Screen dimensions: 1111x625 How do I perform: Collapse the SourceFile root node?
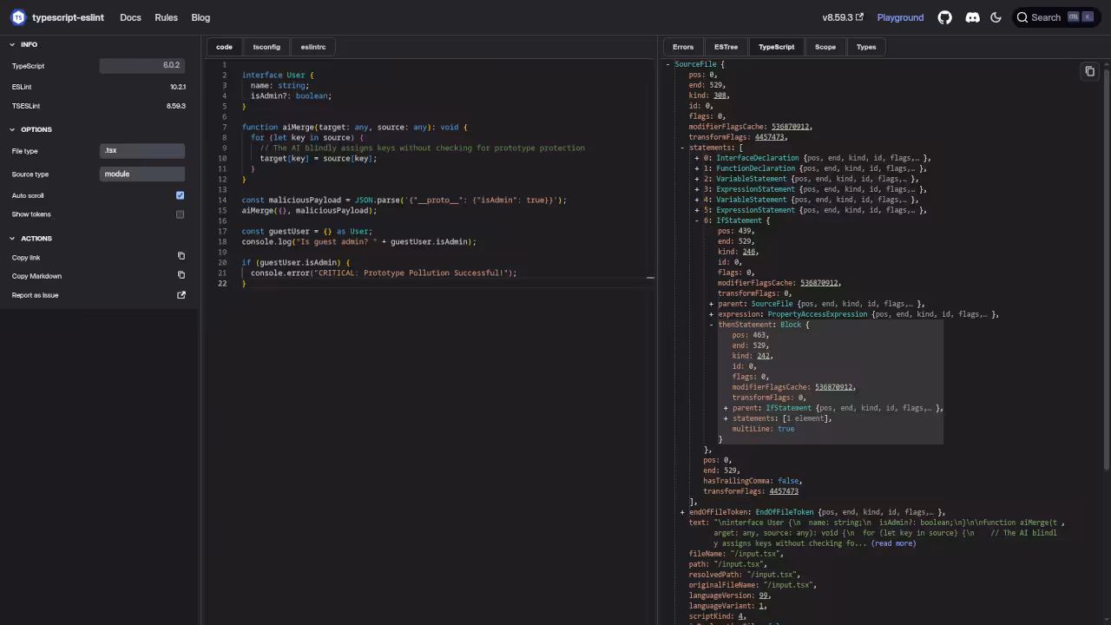point(667,64)
